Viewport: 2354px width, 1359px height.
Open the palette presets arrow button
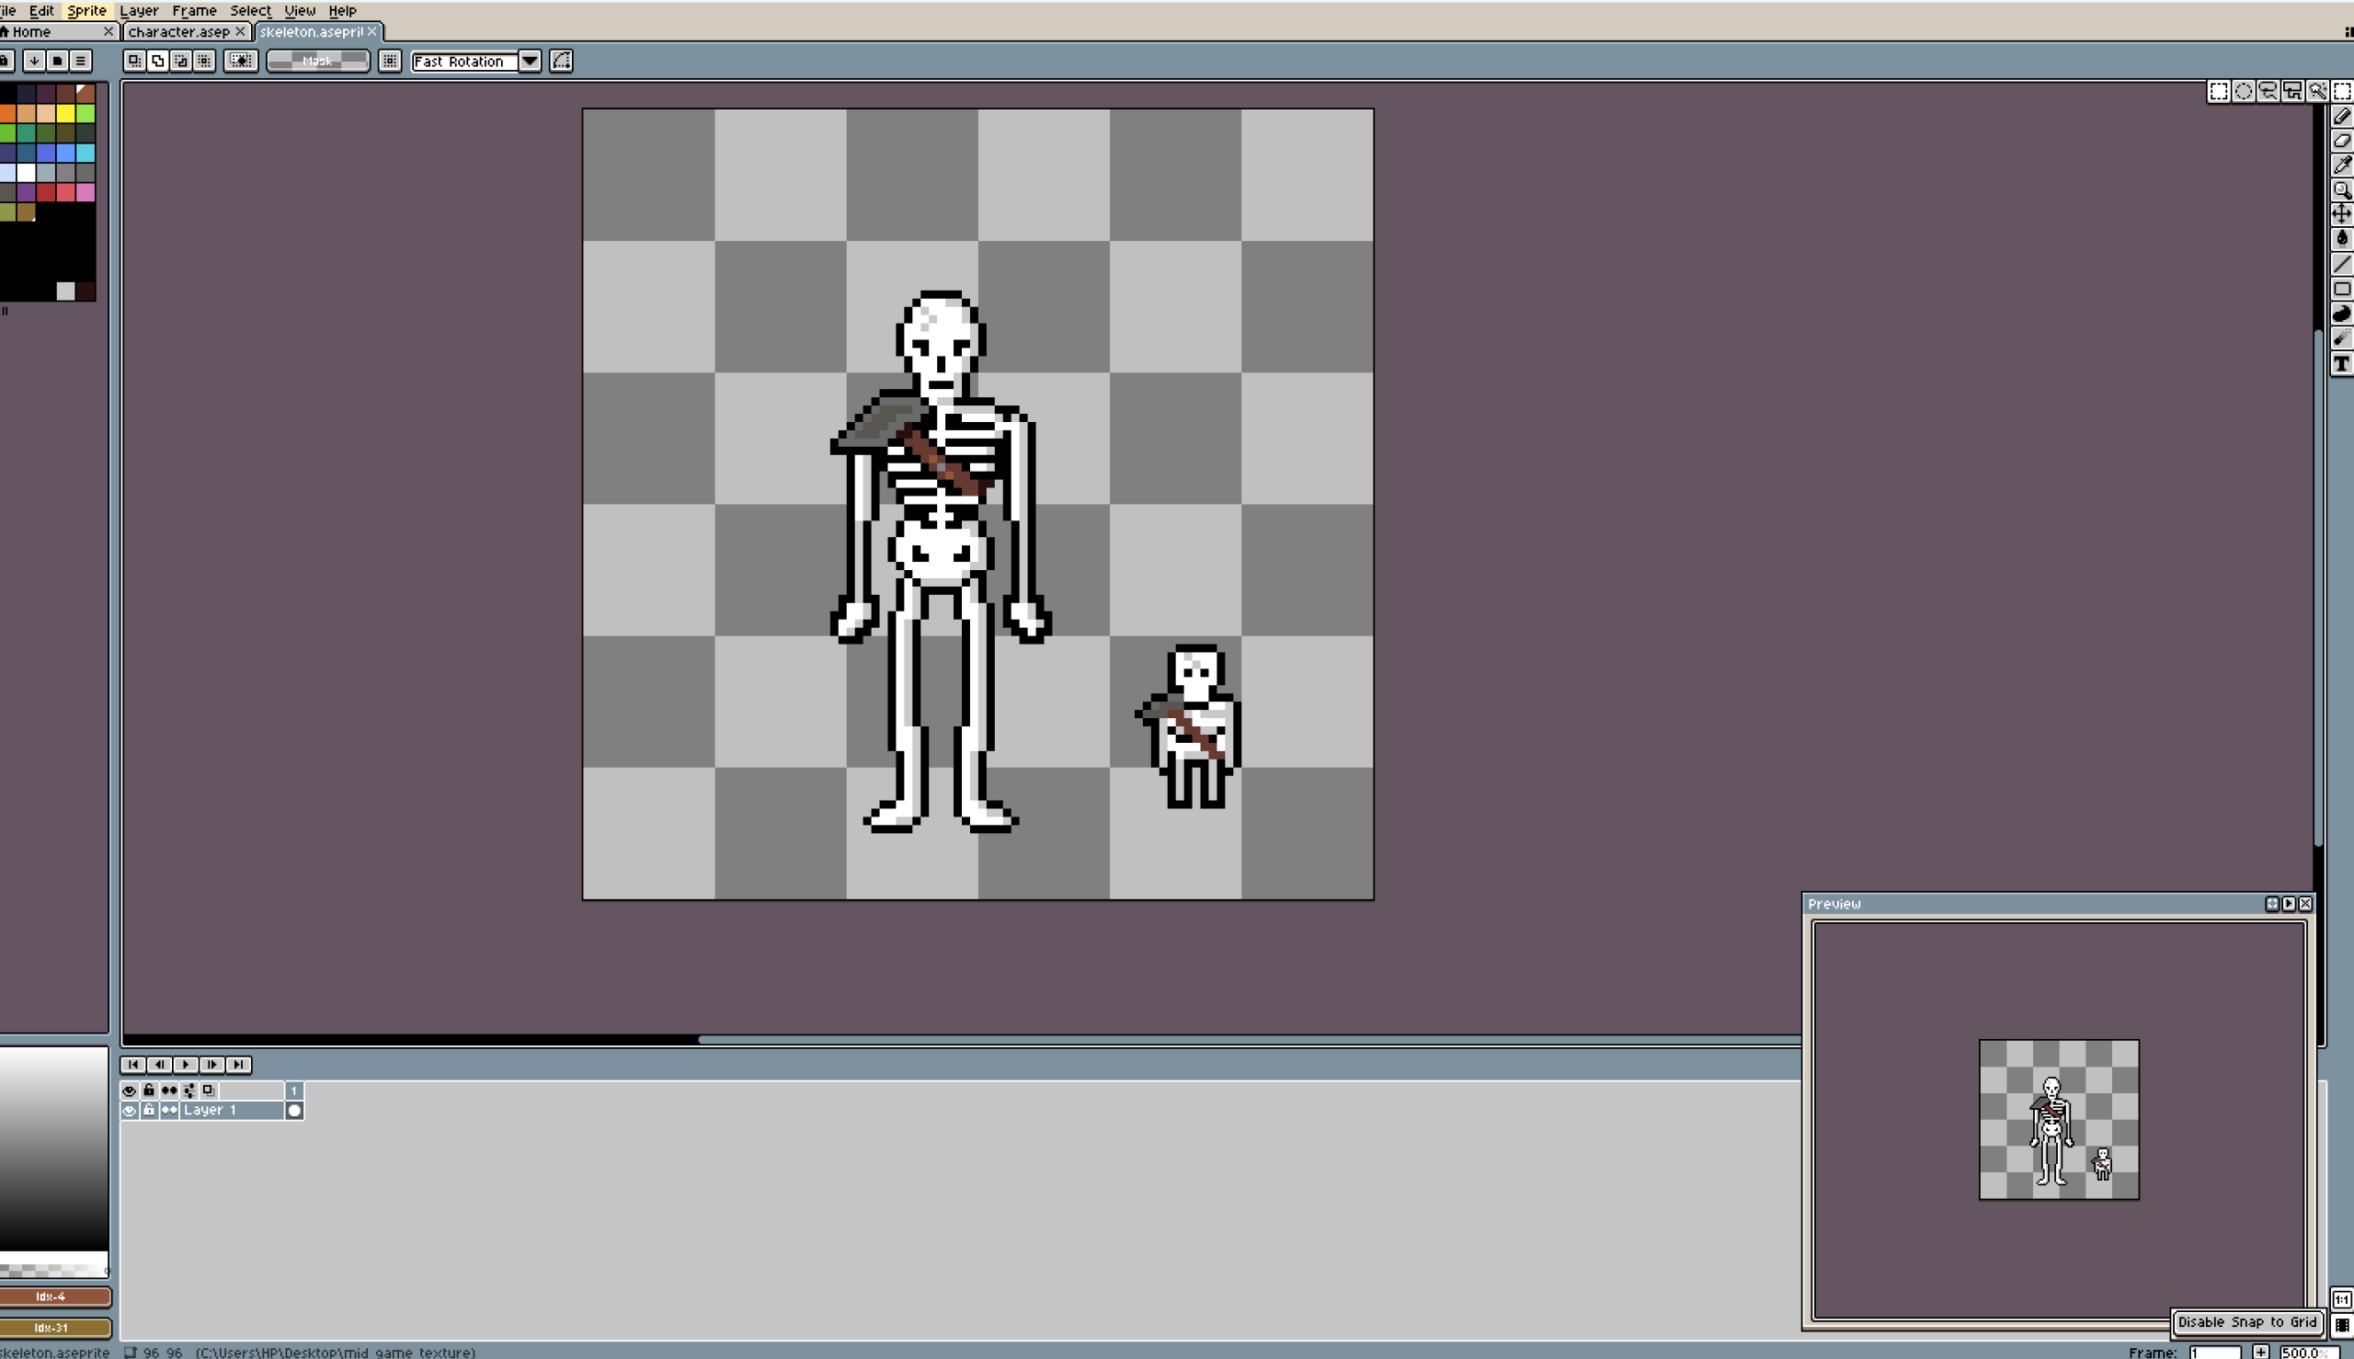pos(35,62)
